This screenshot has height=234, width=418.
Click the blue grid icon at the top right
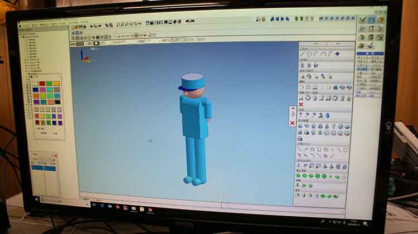pos(372,19)
